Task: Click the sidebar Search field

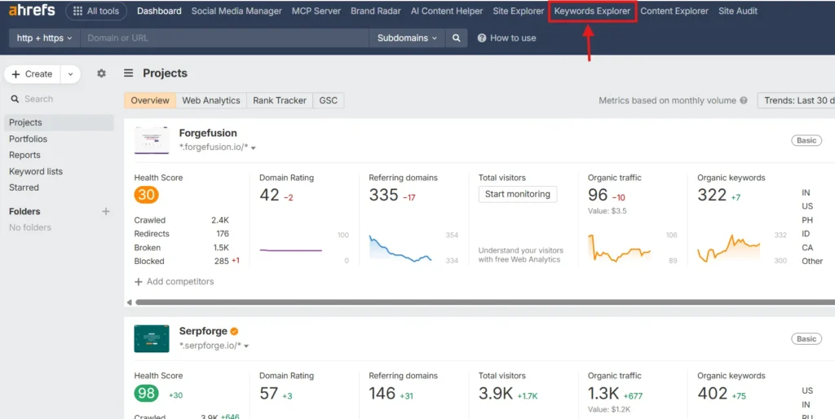Action: pos(59,99)
